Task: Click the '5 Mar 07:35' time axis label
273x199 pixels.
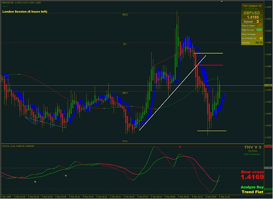Action: [143, 197]
